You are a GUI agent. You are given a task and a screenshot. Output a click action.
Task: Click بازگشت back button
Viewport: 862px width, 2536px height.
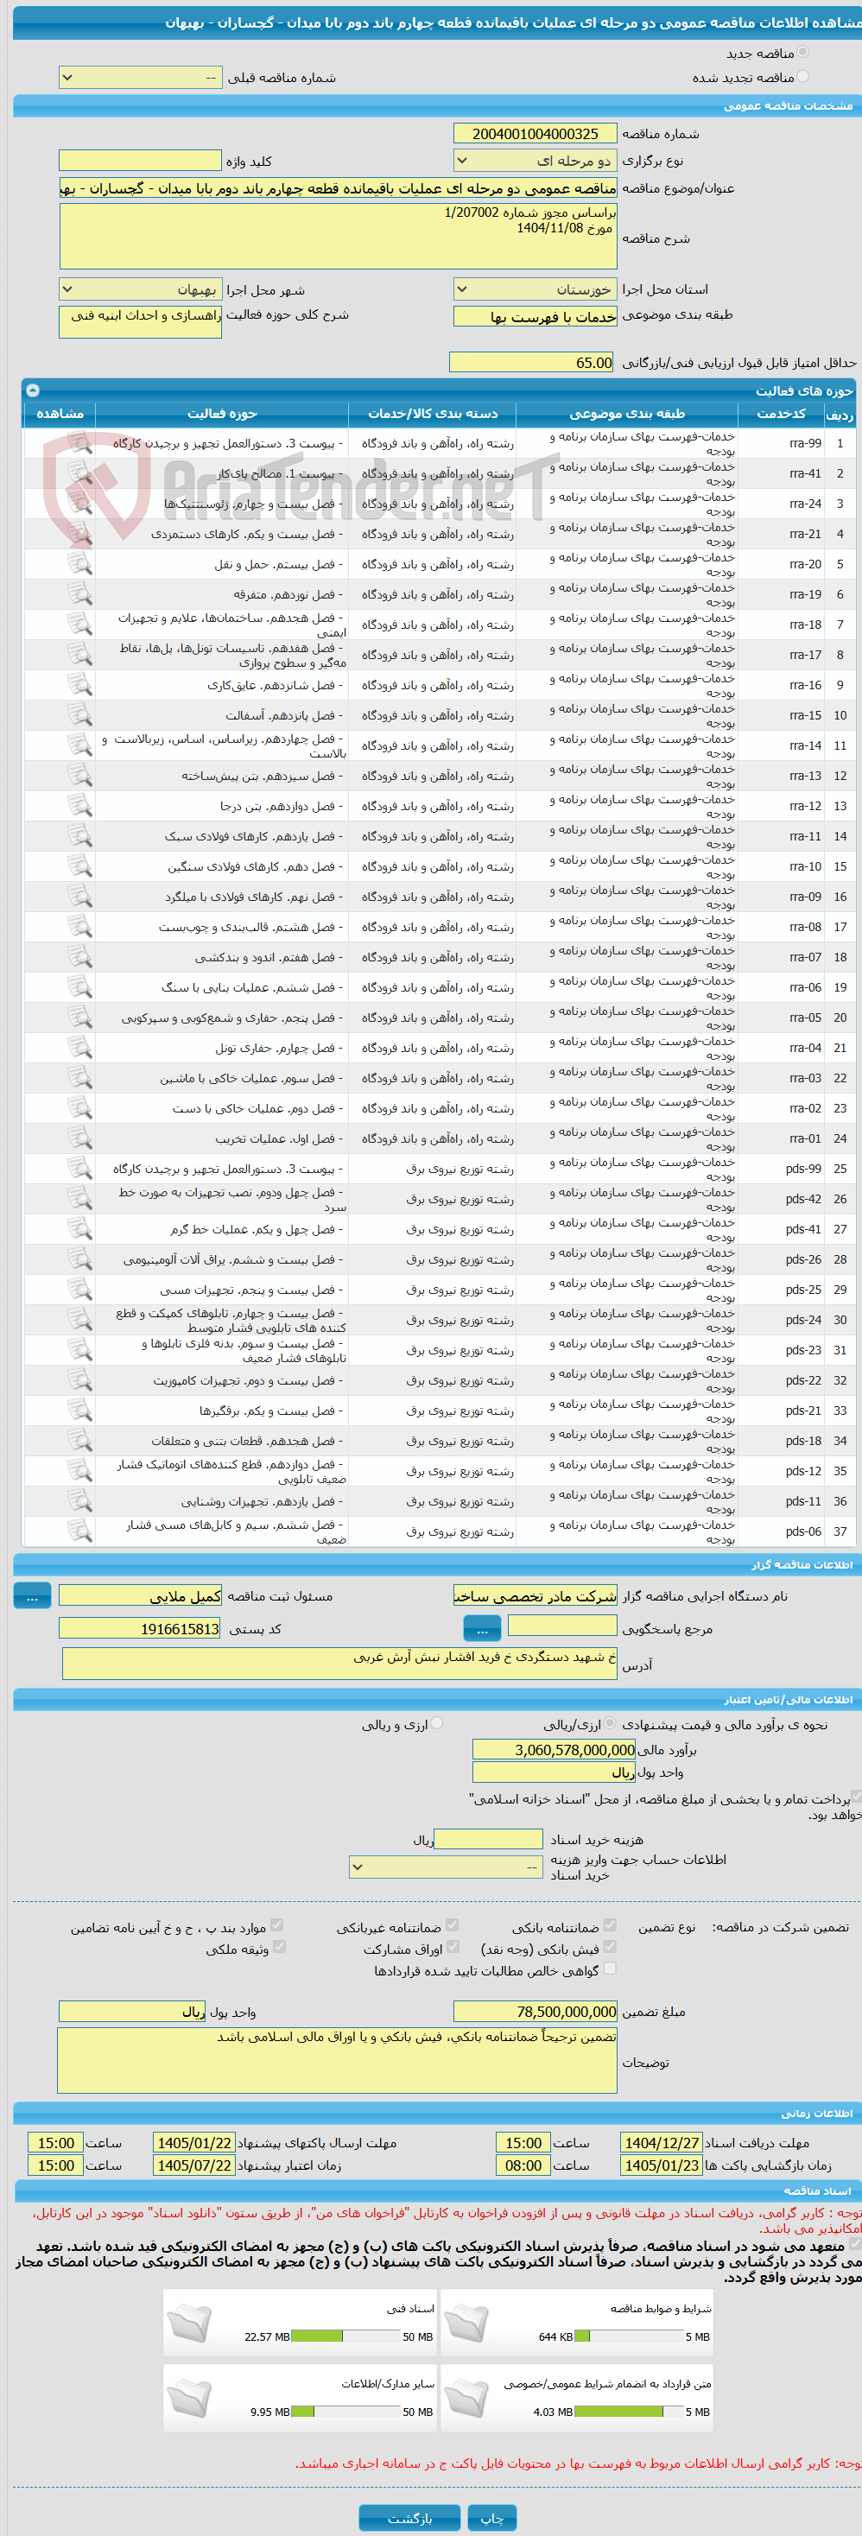coord(409,2517)
